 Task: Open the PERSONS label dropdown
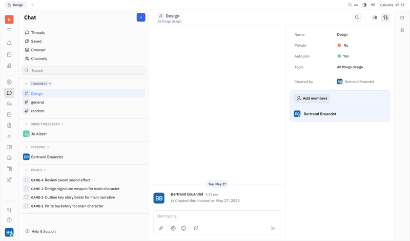click(x=40, y=147)
